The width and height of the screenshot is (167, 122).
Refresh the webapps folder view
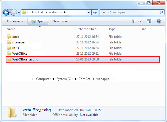click(x=95, y=13)
